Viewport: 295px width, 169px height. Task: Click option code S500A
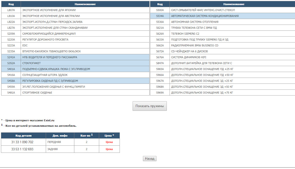(x=160, y=10)
